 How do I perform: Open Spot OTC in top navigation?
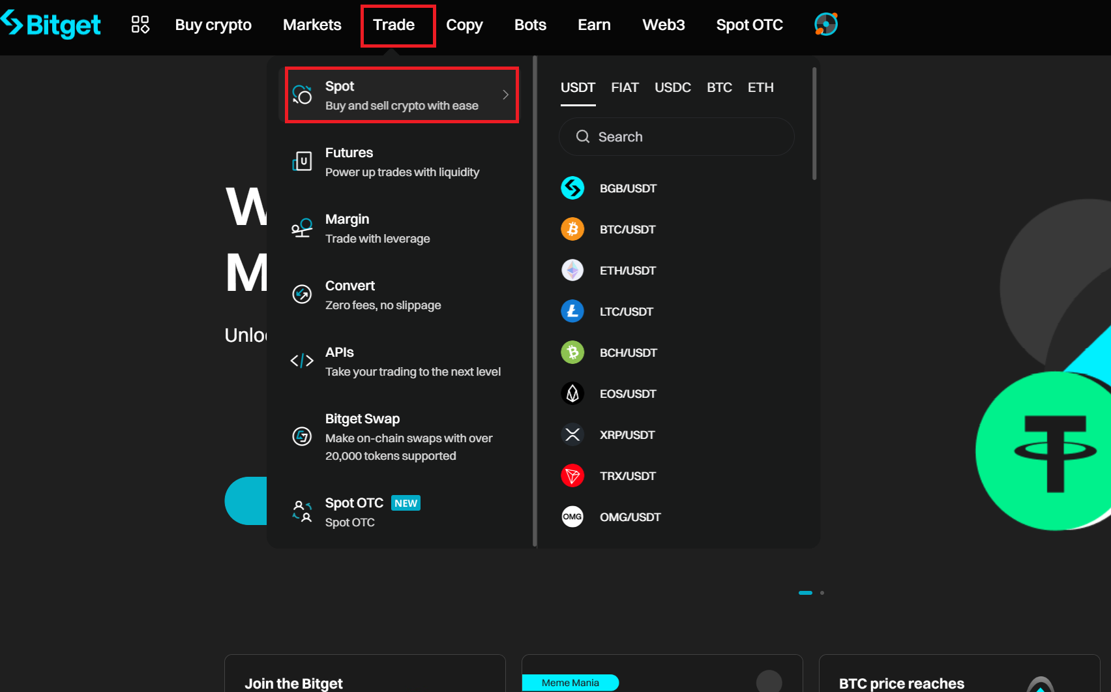click(x=750, y=25)
